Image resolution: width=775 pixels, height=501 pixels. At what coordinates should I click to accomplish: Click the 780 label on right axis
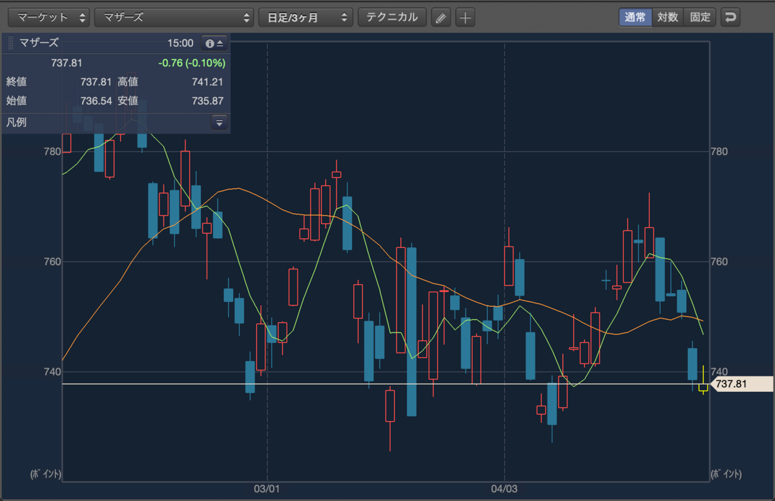tap(719, 152)
